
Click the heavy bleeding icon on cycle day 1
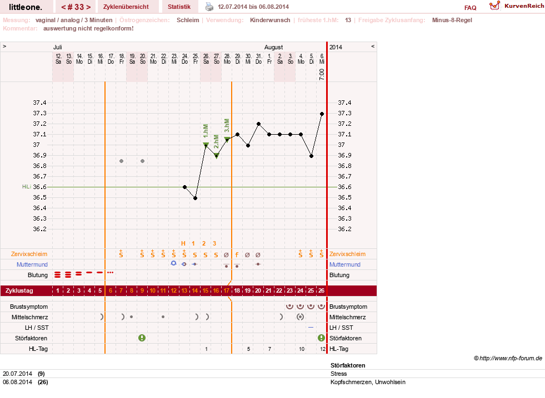pos(58,275)
